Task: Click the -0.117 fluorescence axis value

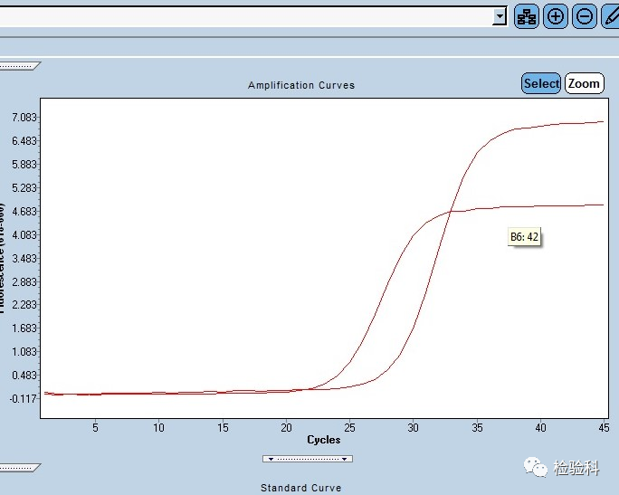Action: click(x=24, y=399)
